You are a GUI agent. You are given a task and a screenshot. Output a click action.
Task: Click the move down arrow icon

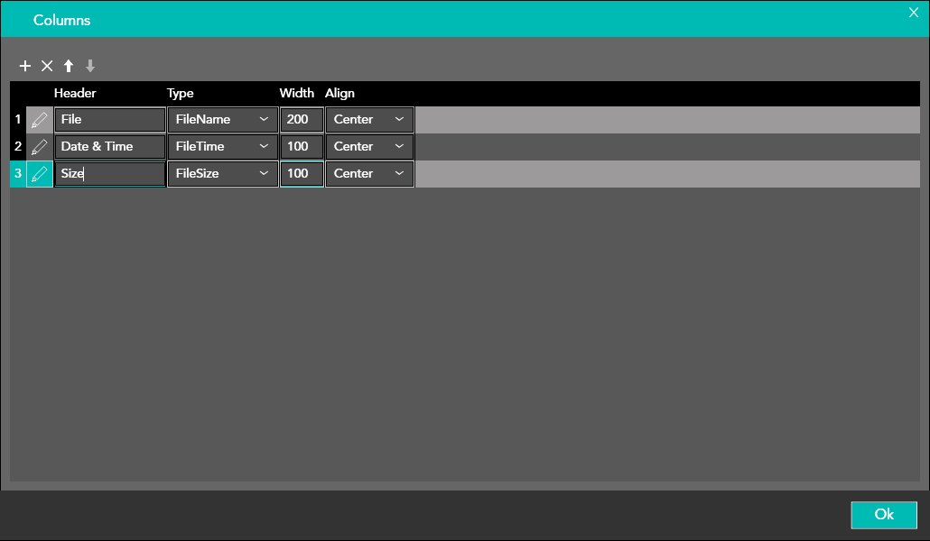coord(90,66)
